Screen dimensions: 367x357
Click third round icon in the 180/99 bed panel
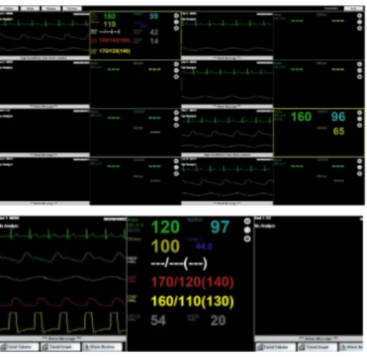[176, 28]
